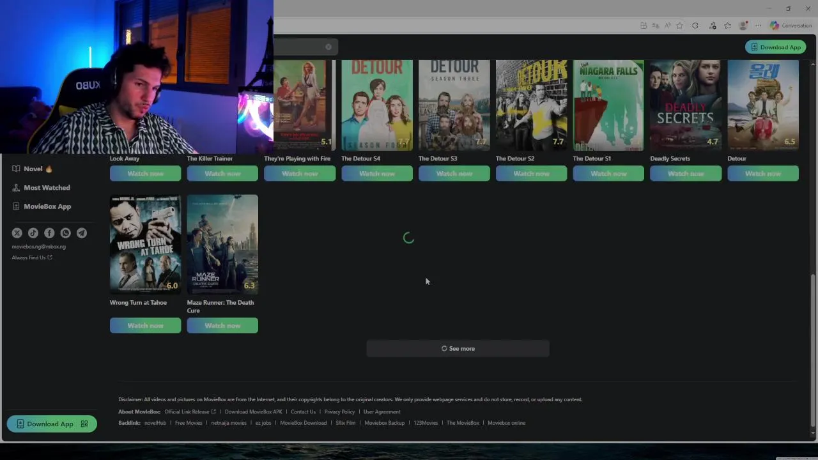Open The Detour S1 Niagara Falls poster
This screenshot has height=460, width=818.
tap(608, 105)
